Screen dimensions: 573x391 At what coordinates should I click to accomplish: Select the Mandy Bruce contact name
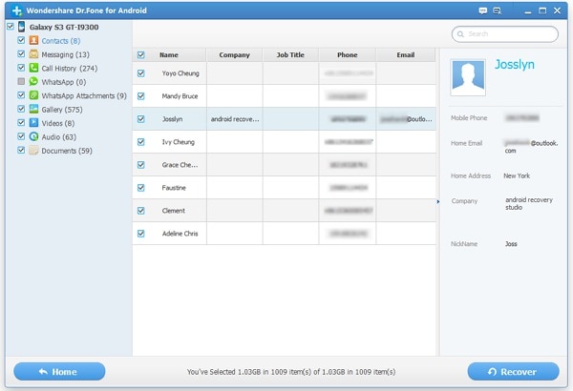point(180,96)
